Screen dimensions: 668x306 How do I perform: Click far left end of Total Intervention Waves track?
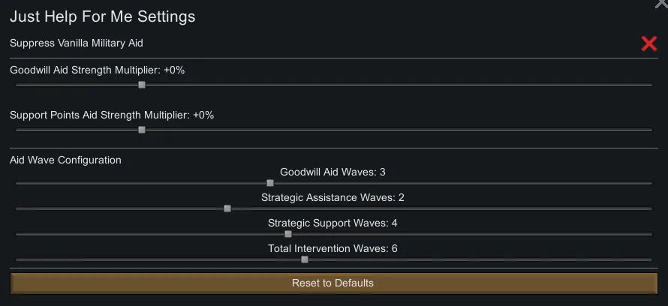(18, 259)
